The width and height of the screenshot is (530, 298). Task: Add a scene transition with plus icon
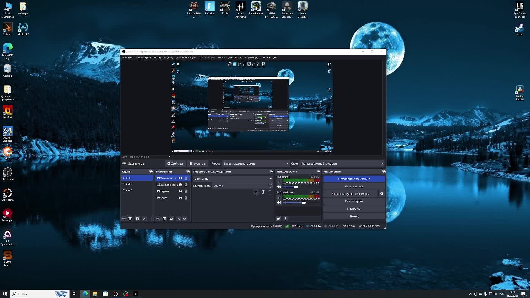point(256,192)
